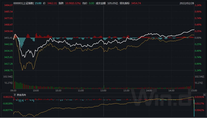Click the price value 3462.31
The height and width of the screenshot is (118, 207).
click(52, 3)
